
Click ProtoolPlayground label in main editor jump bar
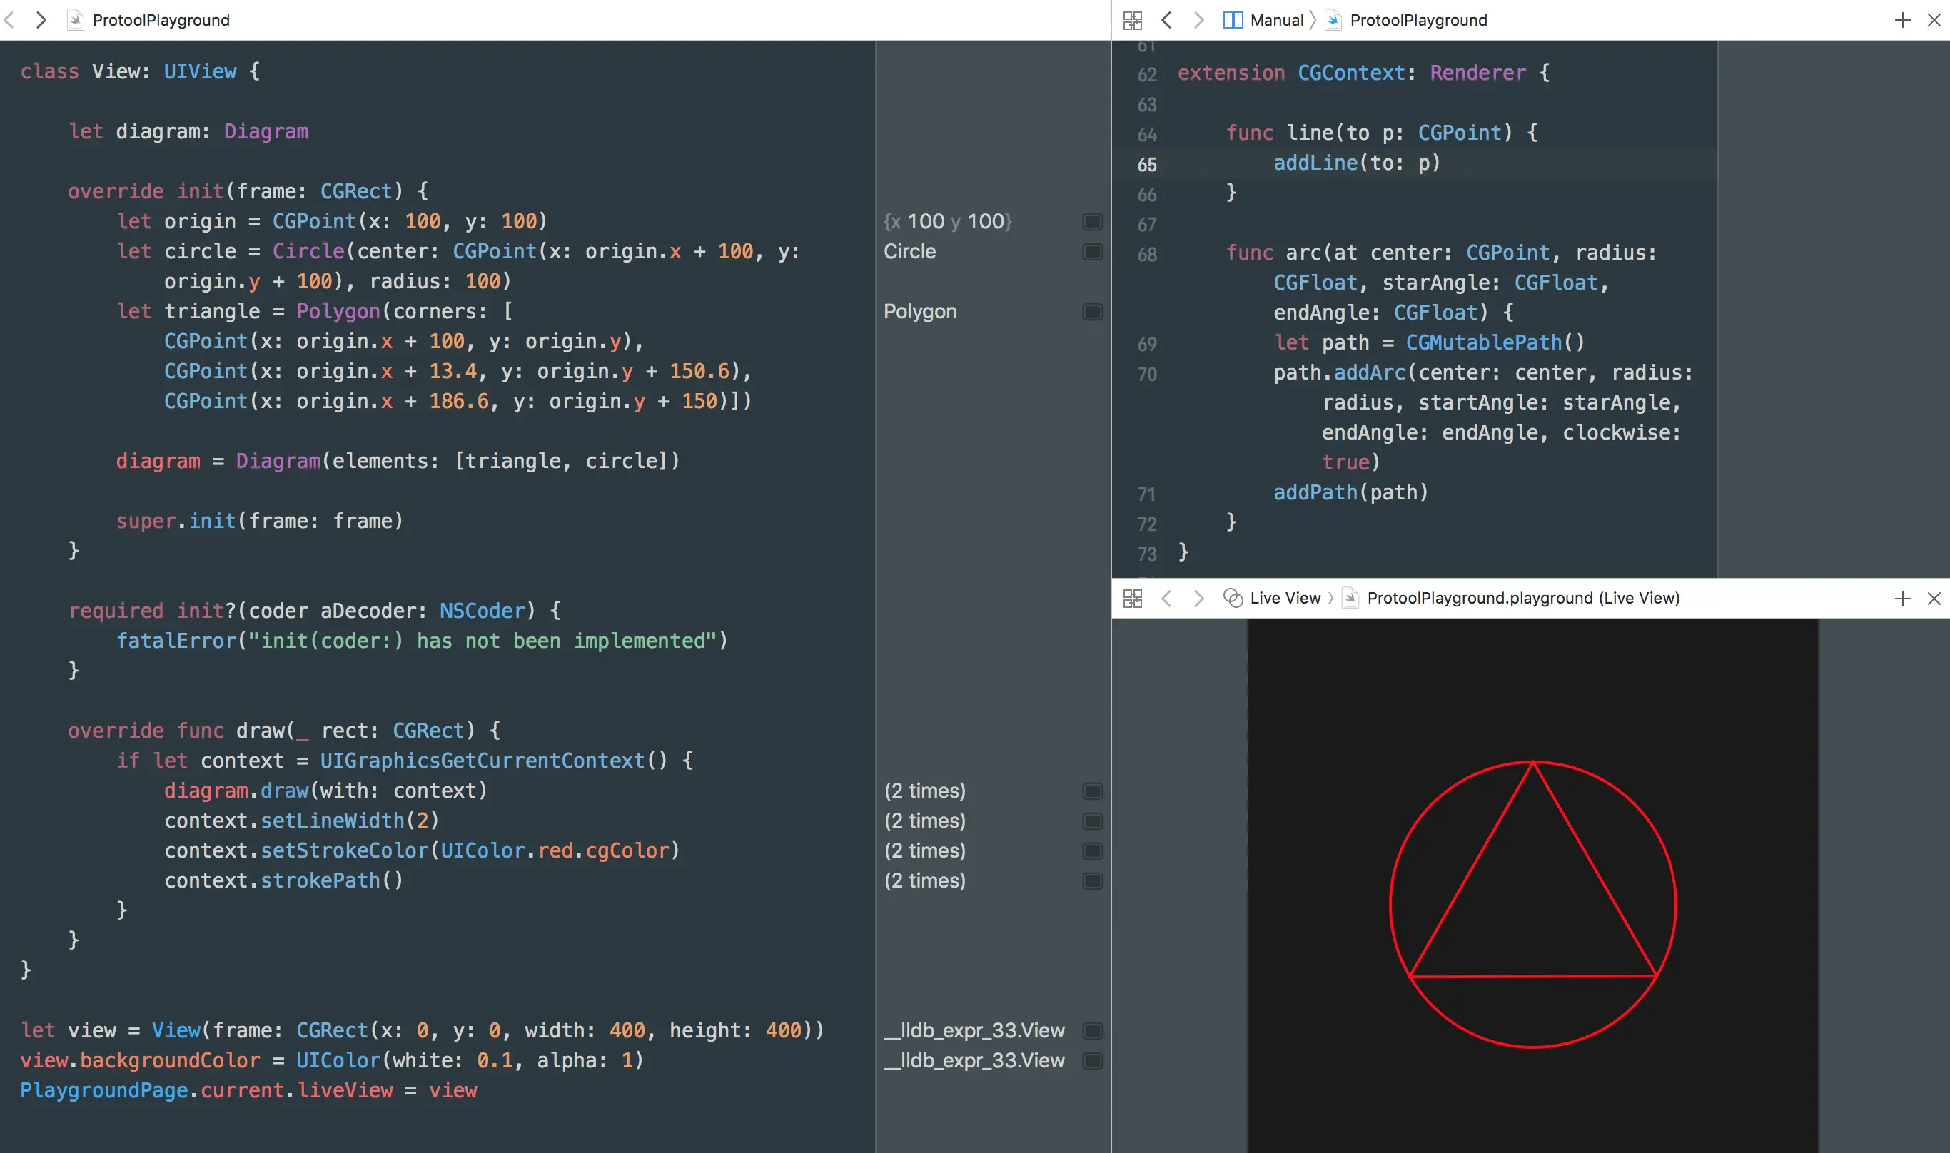(161, 20)
